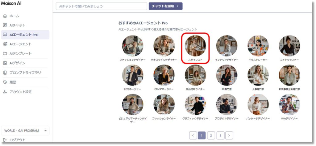Click the 履歴 history clock icon
The image size is (316, 146).
(x=5, y=82)
